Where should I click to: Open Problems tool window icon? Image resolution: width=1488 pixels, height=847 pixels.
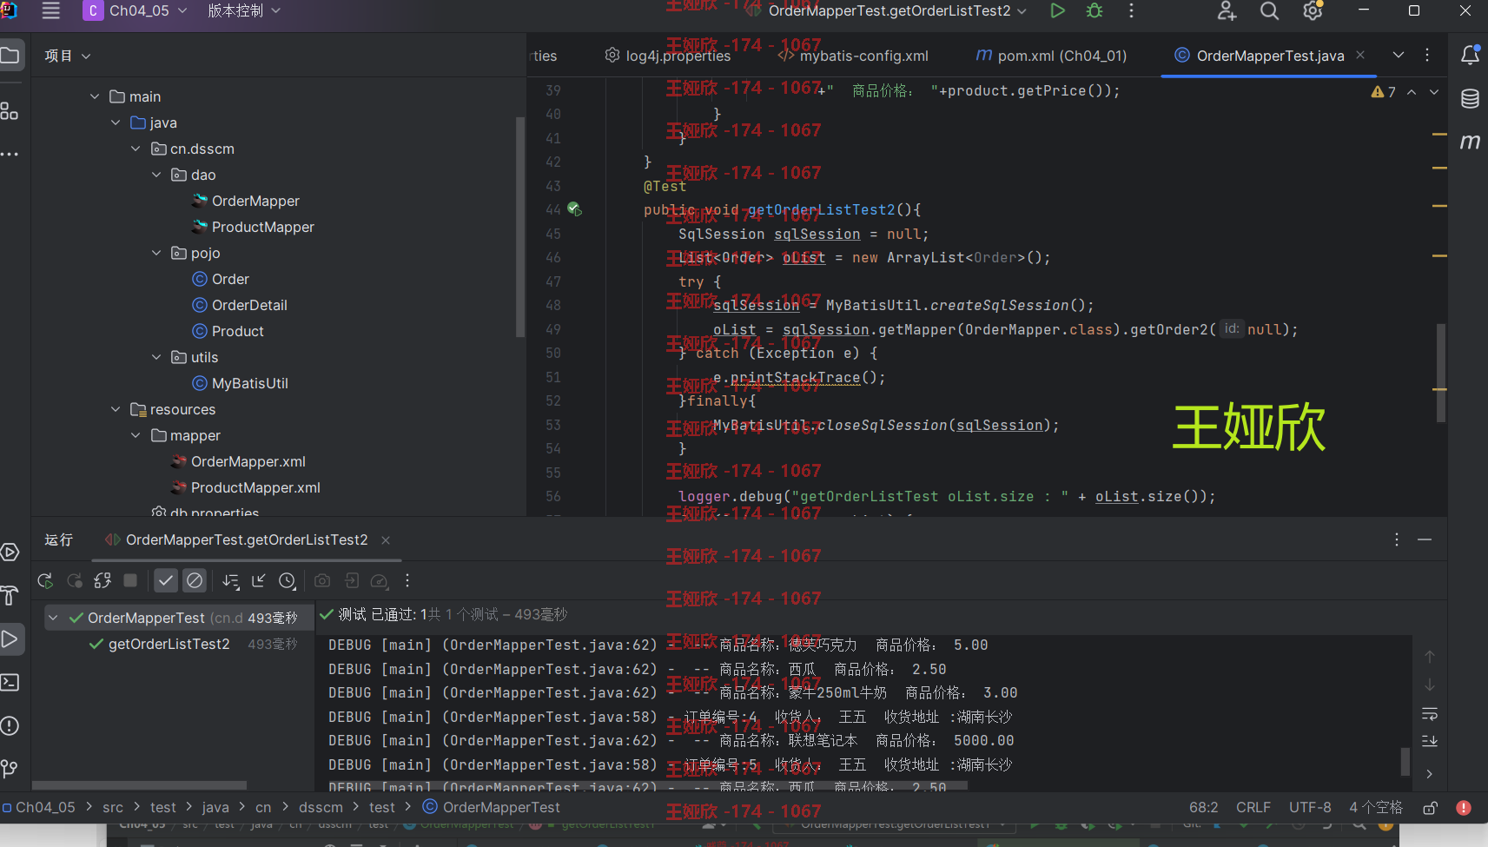(10, 725)
